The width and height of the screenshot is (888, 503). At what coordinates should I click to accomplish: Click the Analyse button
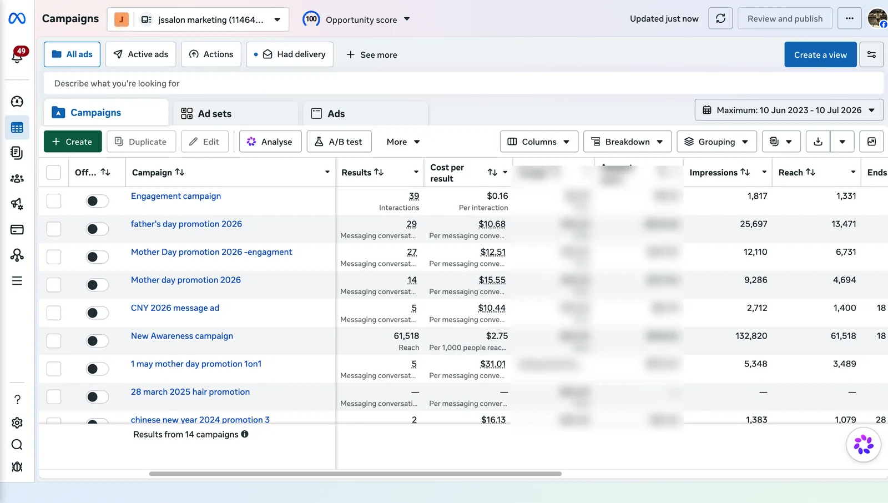270,142
